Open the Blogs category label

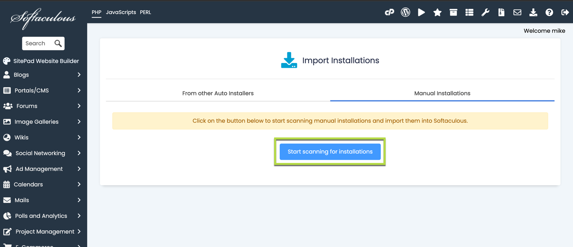(21, 74)
